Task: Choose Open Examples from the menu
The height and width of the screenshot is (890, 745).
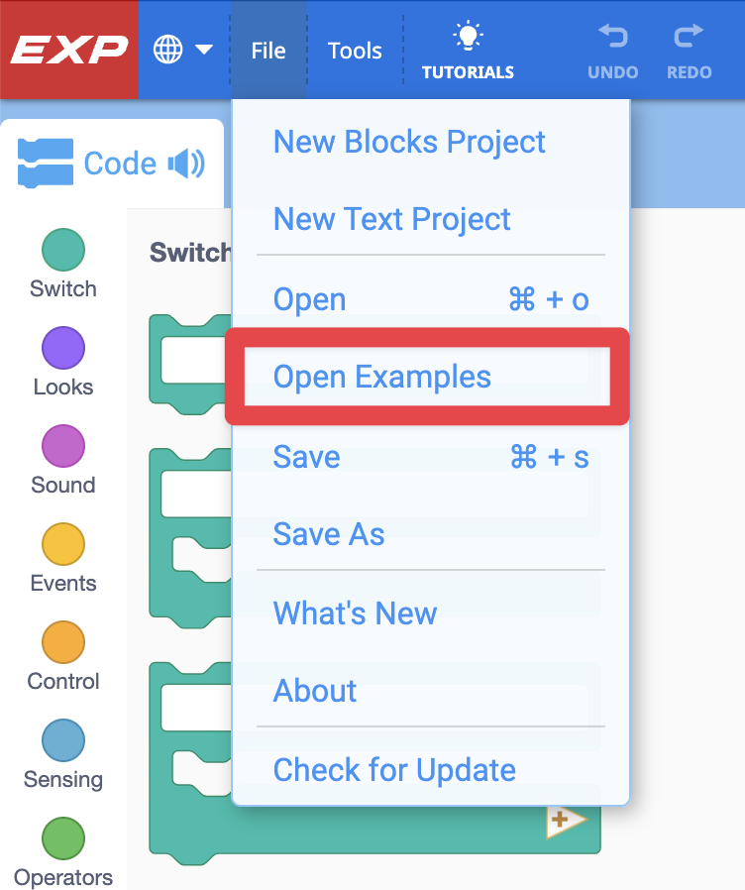Action: [x=380, y=377]
